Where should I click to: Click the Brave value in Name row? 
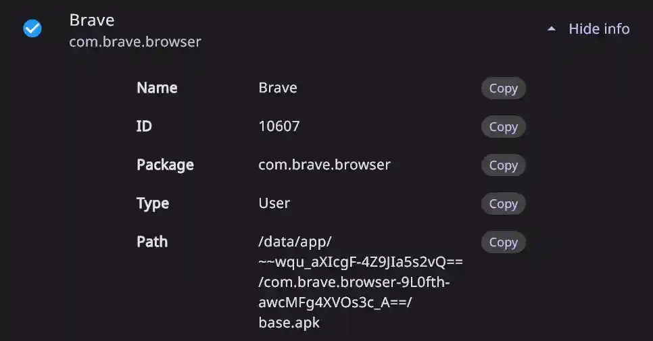click(278, 88)
